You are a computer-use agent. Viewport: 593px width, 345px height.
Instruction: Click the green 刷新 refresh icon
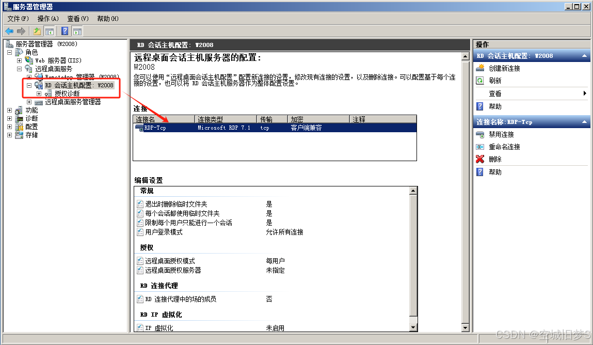coord(479,80)
